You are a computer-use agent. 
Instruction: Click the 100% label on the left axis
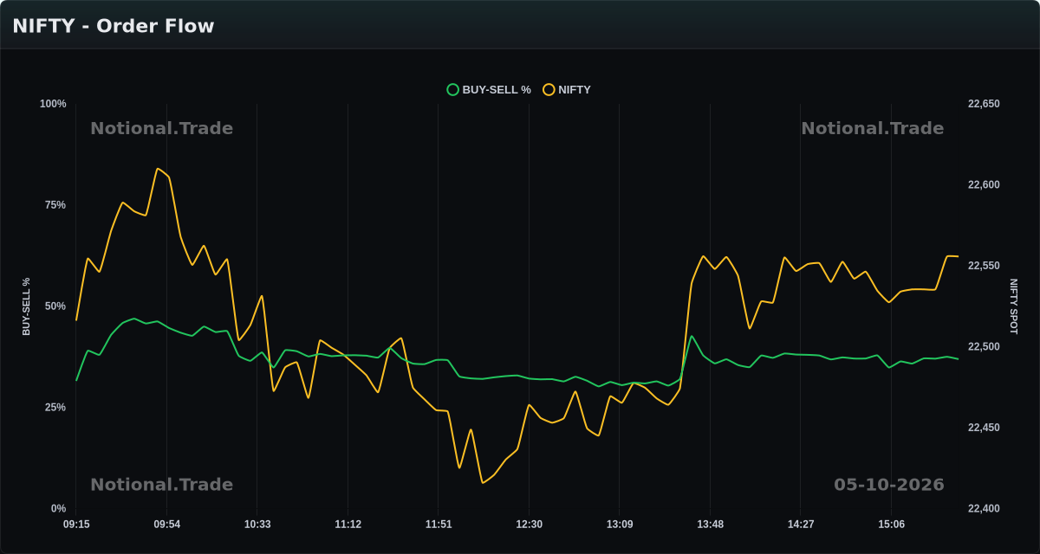pyautogui.click(x=53, y=104)
